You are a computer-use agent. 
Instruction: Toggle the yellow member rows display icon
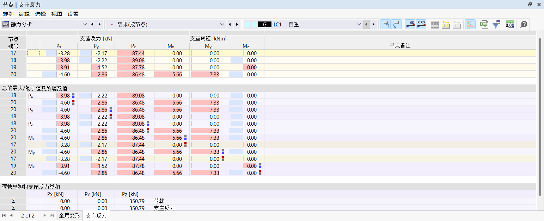click(x=446, y=24)
